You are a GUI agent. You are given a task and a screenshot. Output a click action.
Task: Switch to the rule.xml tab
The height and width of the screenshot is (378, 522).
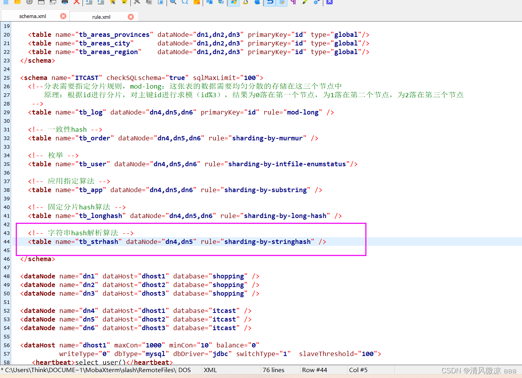(x=101, y=17)
